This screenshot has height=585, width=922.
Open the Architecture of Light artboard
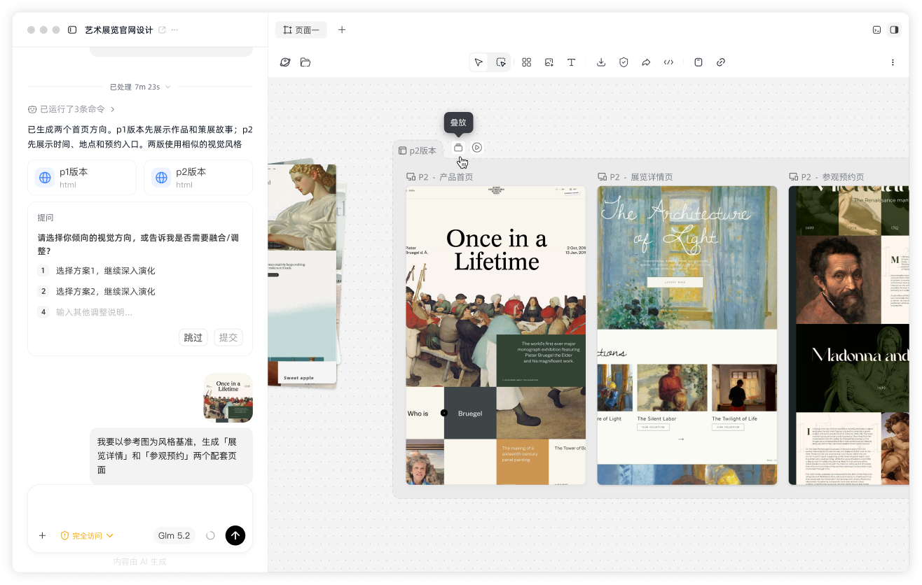(x=687, y=335)
